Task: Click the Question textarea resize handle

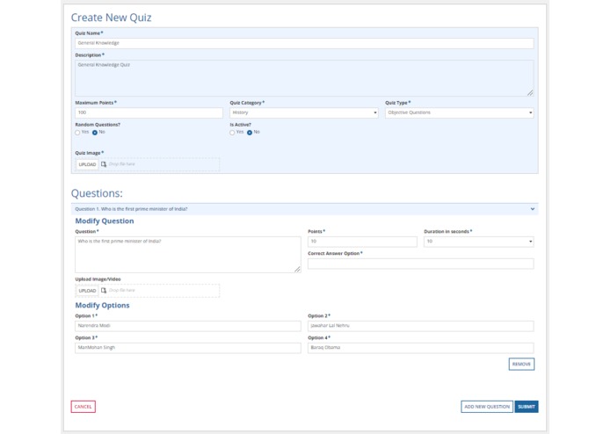Action: coord(297,269)
